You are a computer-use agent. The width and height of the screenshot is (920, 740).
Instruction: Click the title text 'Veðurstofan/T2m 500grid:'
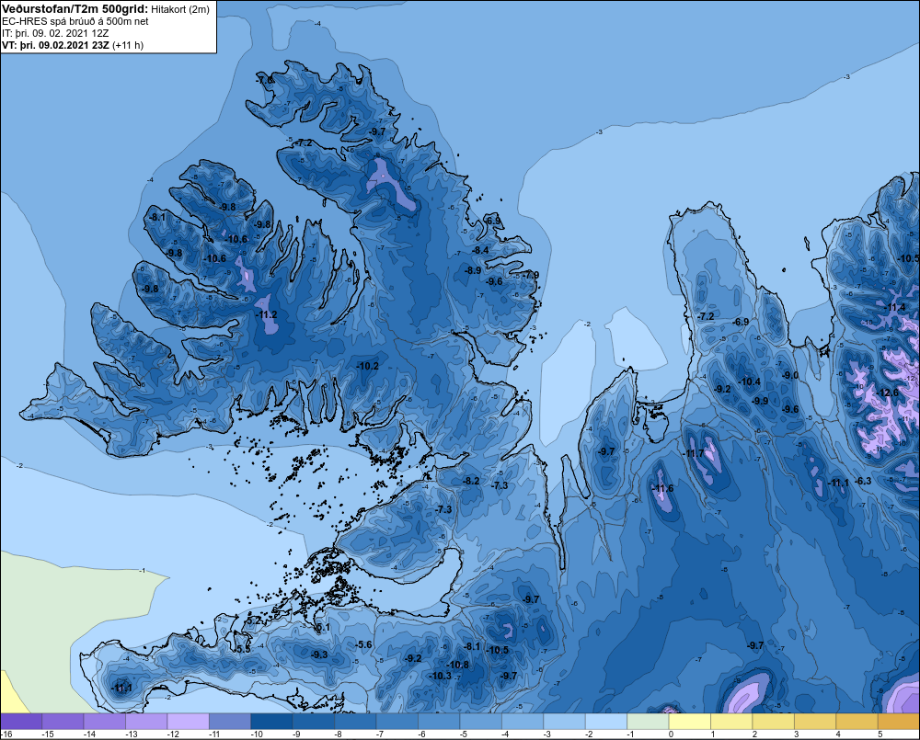(x=75, y=9)
